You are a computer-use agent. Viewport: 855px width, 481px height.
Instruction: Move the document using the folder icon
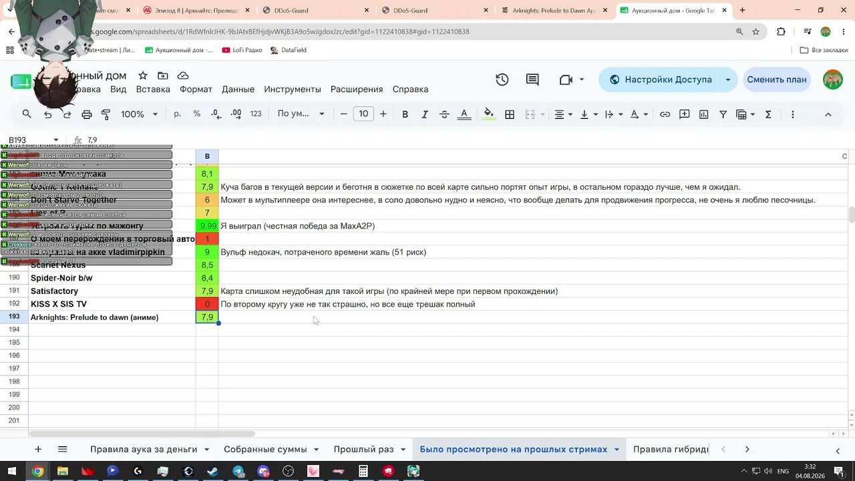tap(162, 76)
